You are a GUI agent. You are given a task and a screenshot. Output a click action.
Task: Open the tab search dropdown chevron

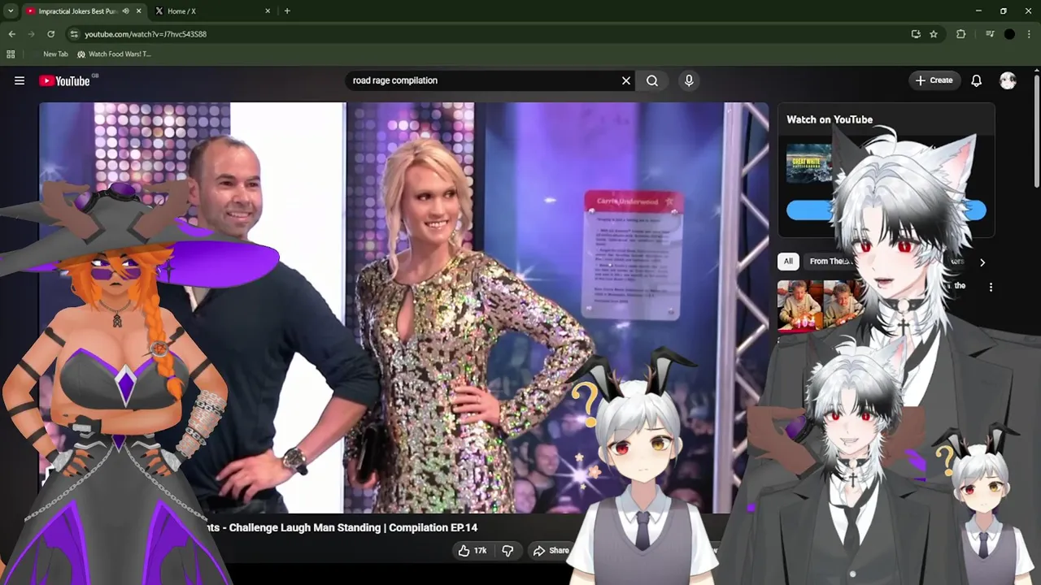(11, 11)
